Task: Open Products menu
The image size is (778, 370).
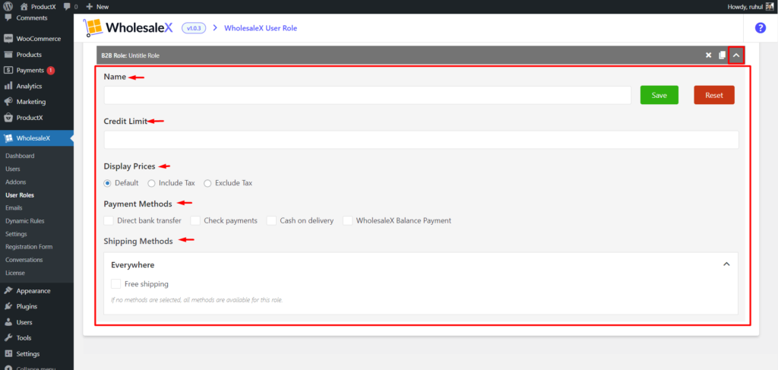Action: (x=29, y=55)
